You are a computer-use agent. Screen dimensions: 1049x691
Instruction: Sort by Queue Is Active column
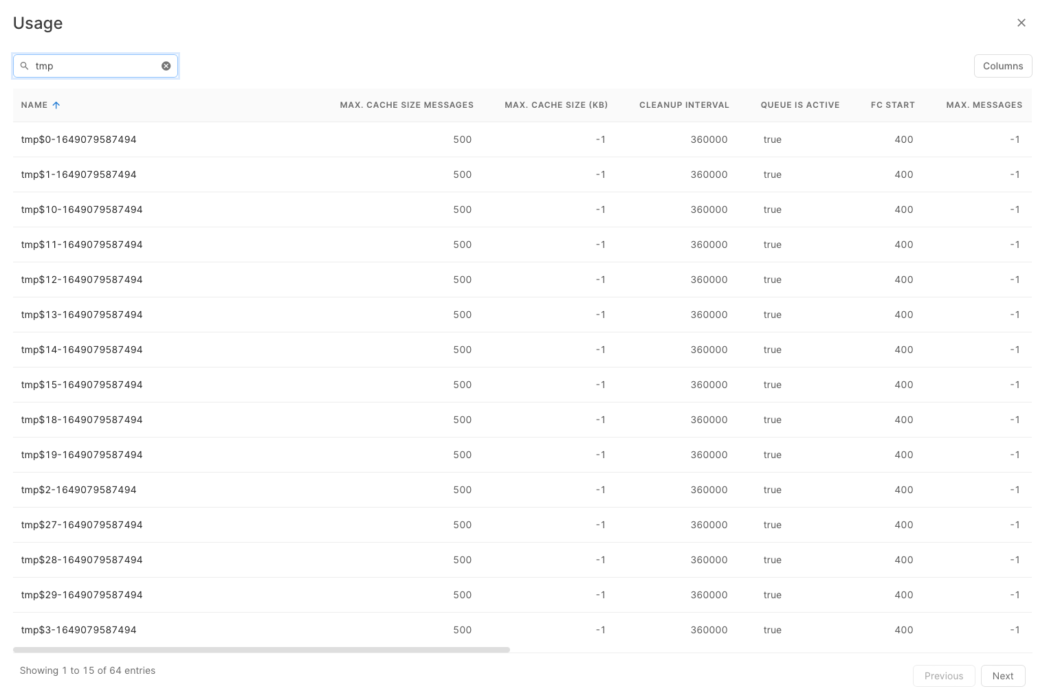tap(799, 105)
